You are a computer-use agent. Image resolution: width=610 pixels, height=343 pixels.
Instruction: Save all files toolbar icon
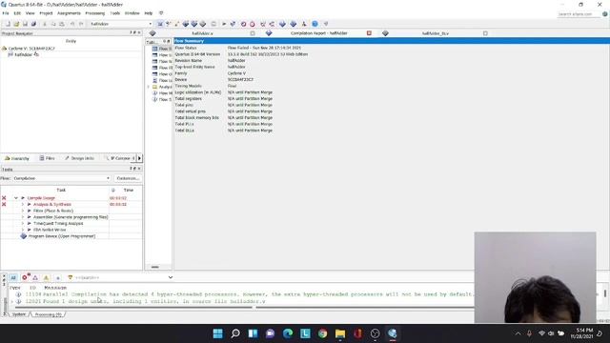click(34, 24)
